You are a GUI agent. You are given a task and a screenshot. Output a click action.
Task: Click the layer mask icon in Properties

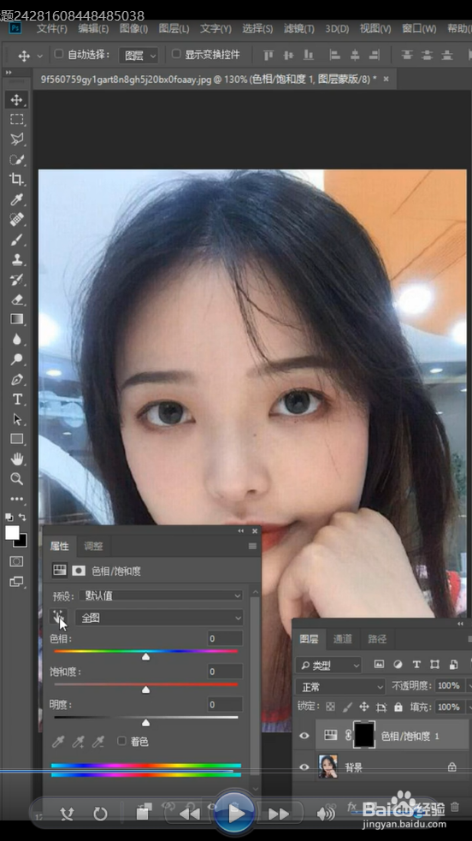pyautogui.click(x=79, y=571)
